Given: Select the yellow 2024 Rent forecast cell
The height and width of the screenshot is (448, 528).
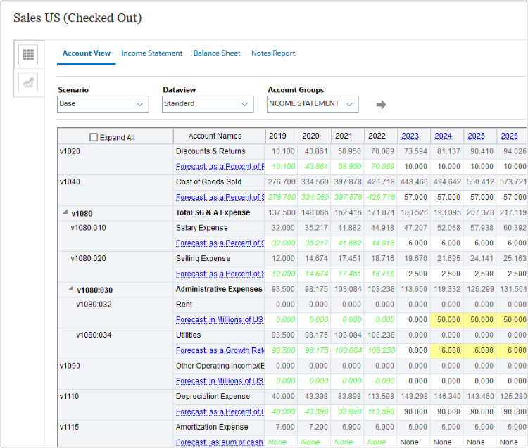Looking at the screenshot, I should 443,320.
